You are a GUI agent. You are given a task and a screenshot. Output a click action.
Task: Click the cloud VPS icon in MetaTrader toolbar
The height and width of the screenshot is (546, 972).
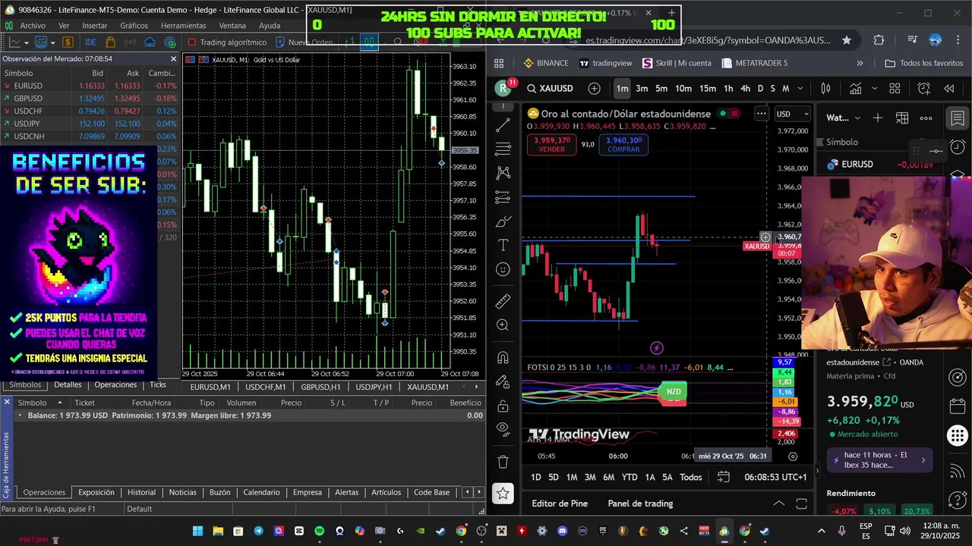(150, 42)
